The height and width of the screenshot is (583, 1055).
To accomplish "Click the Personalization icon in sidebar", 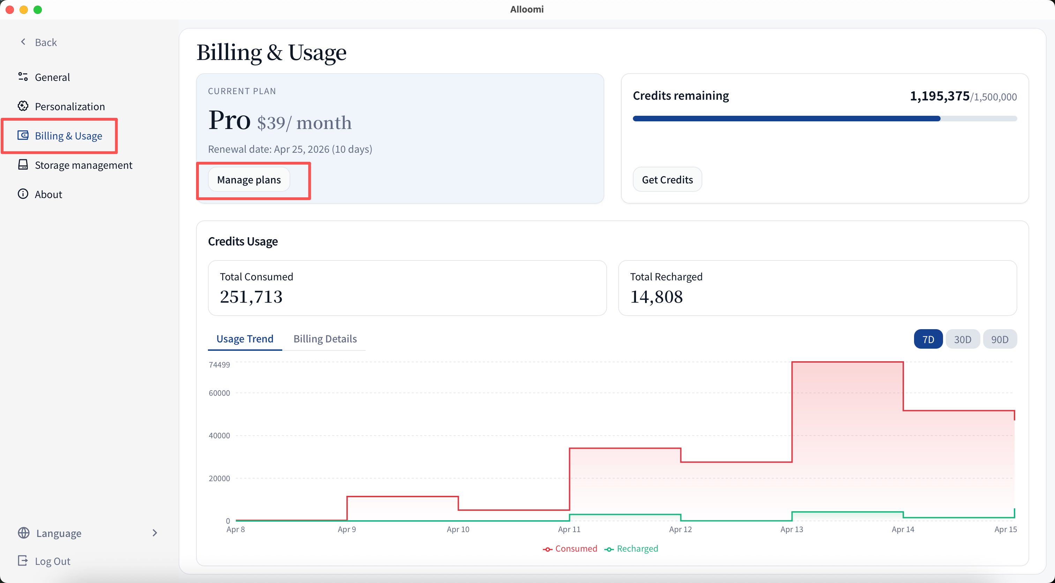I will click(x=23, y=106).
